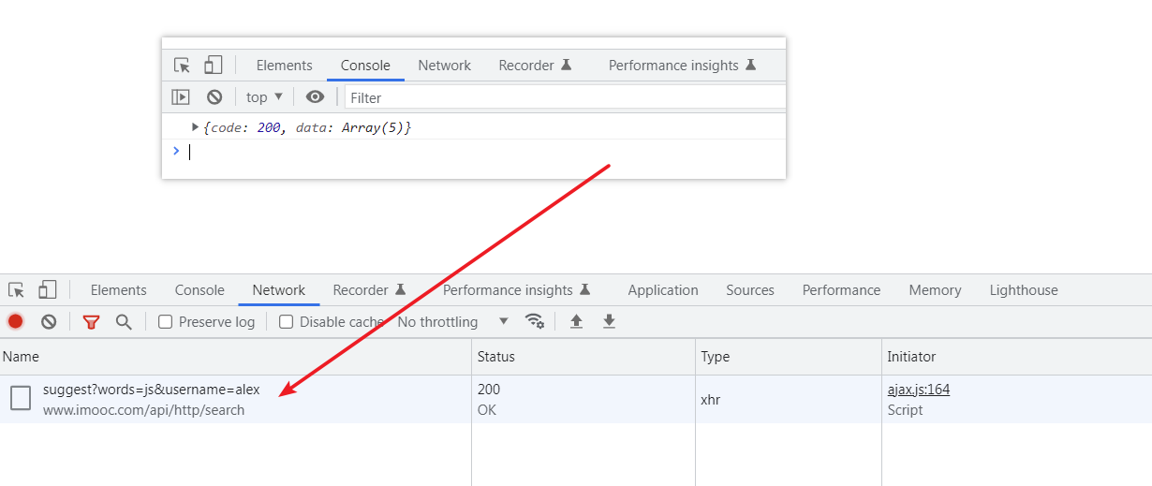Select the suggest?words=js&username=alex request
Image resolution: width=1152 pixels, height=486 pixels.
tap(152, 390)
